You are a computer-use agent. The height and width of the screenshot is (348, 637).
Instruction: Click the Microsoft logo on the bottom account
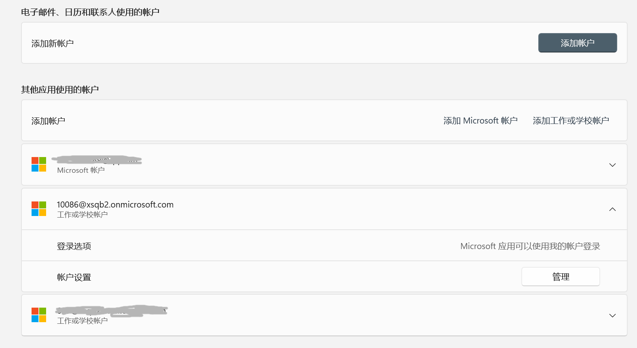click(x=39, y=315)
